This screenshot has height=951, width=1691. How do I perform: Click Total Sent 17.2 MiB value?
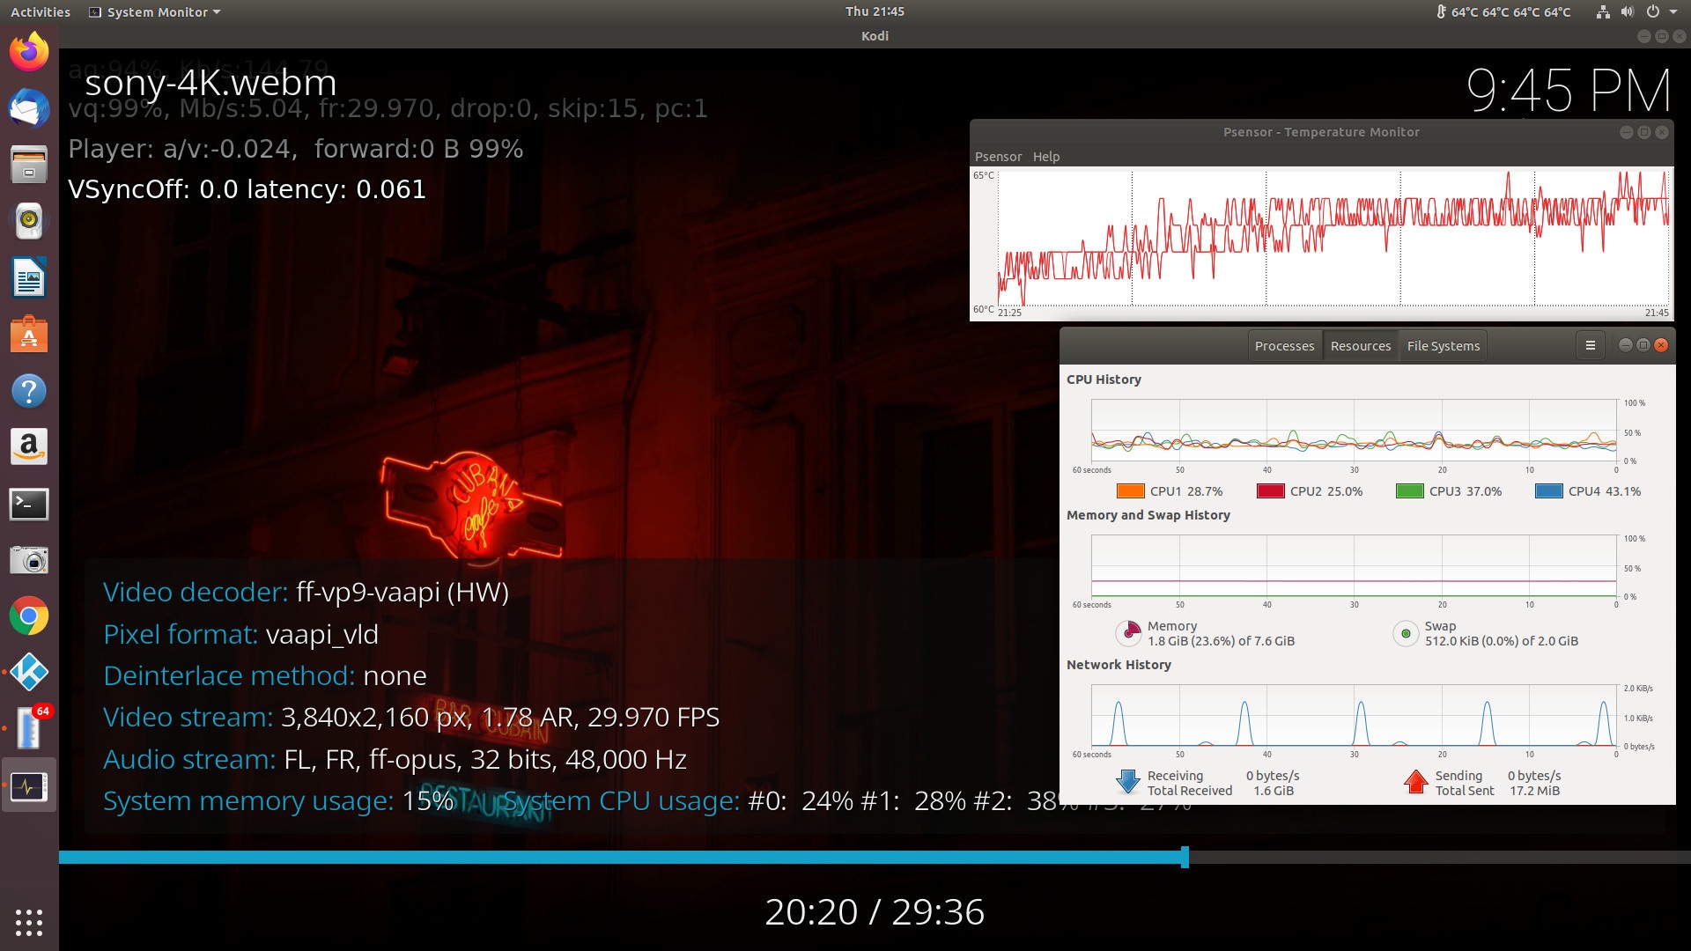[1534, 791]
